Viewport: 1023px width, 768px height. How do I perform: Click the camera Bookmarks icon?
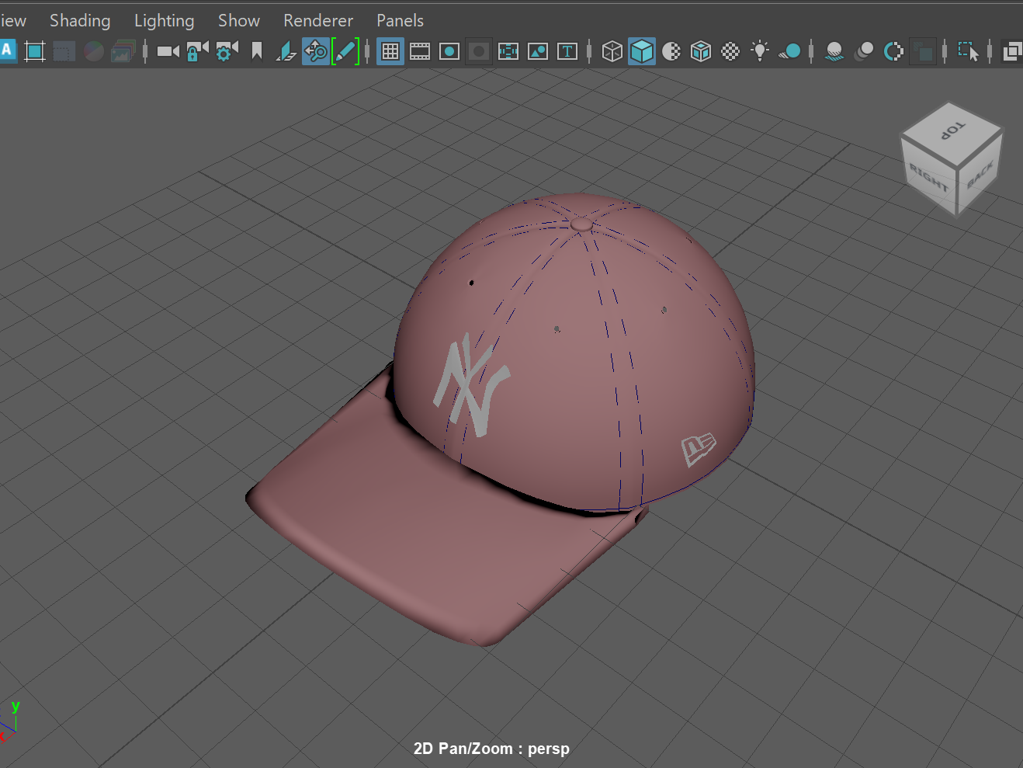point(257,51)
